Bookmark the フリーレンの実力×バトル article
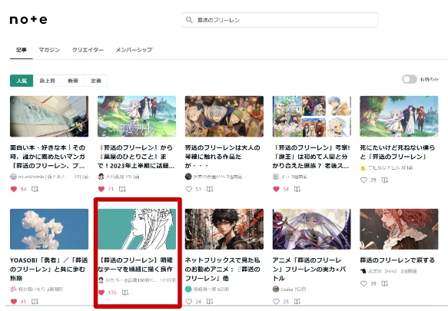This screenshot has height=311, width=448. (297, 302)
